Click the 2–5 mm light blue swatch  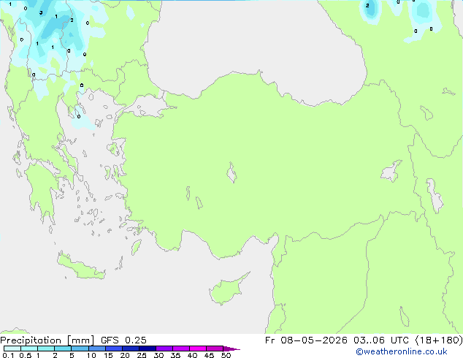click(63, 349)
